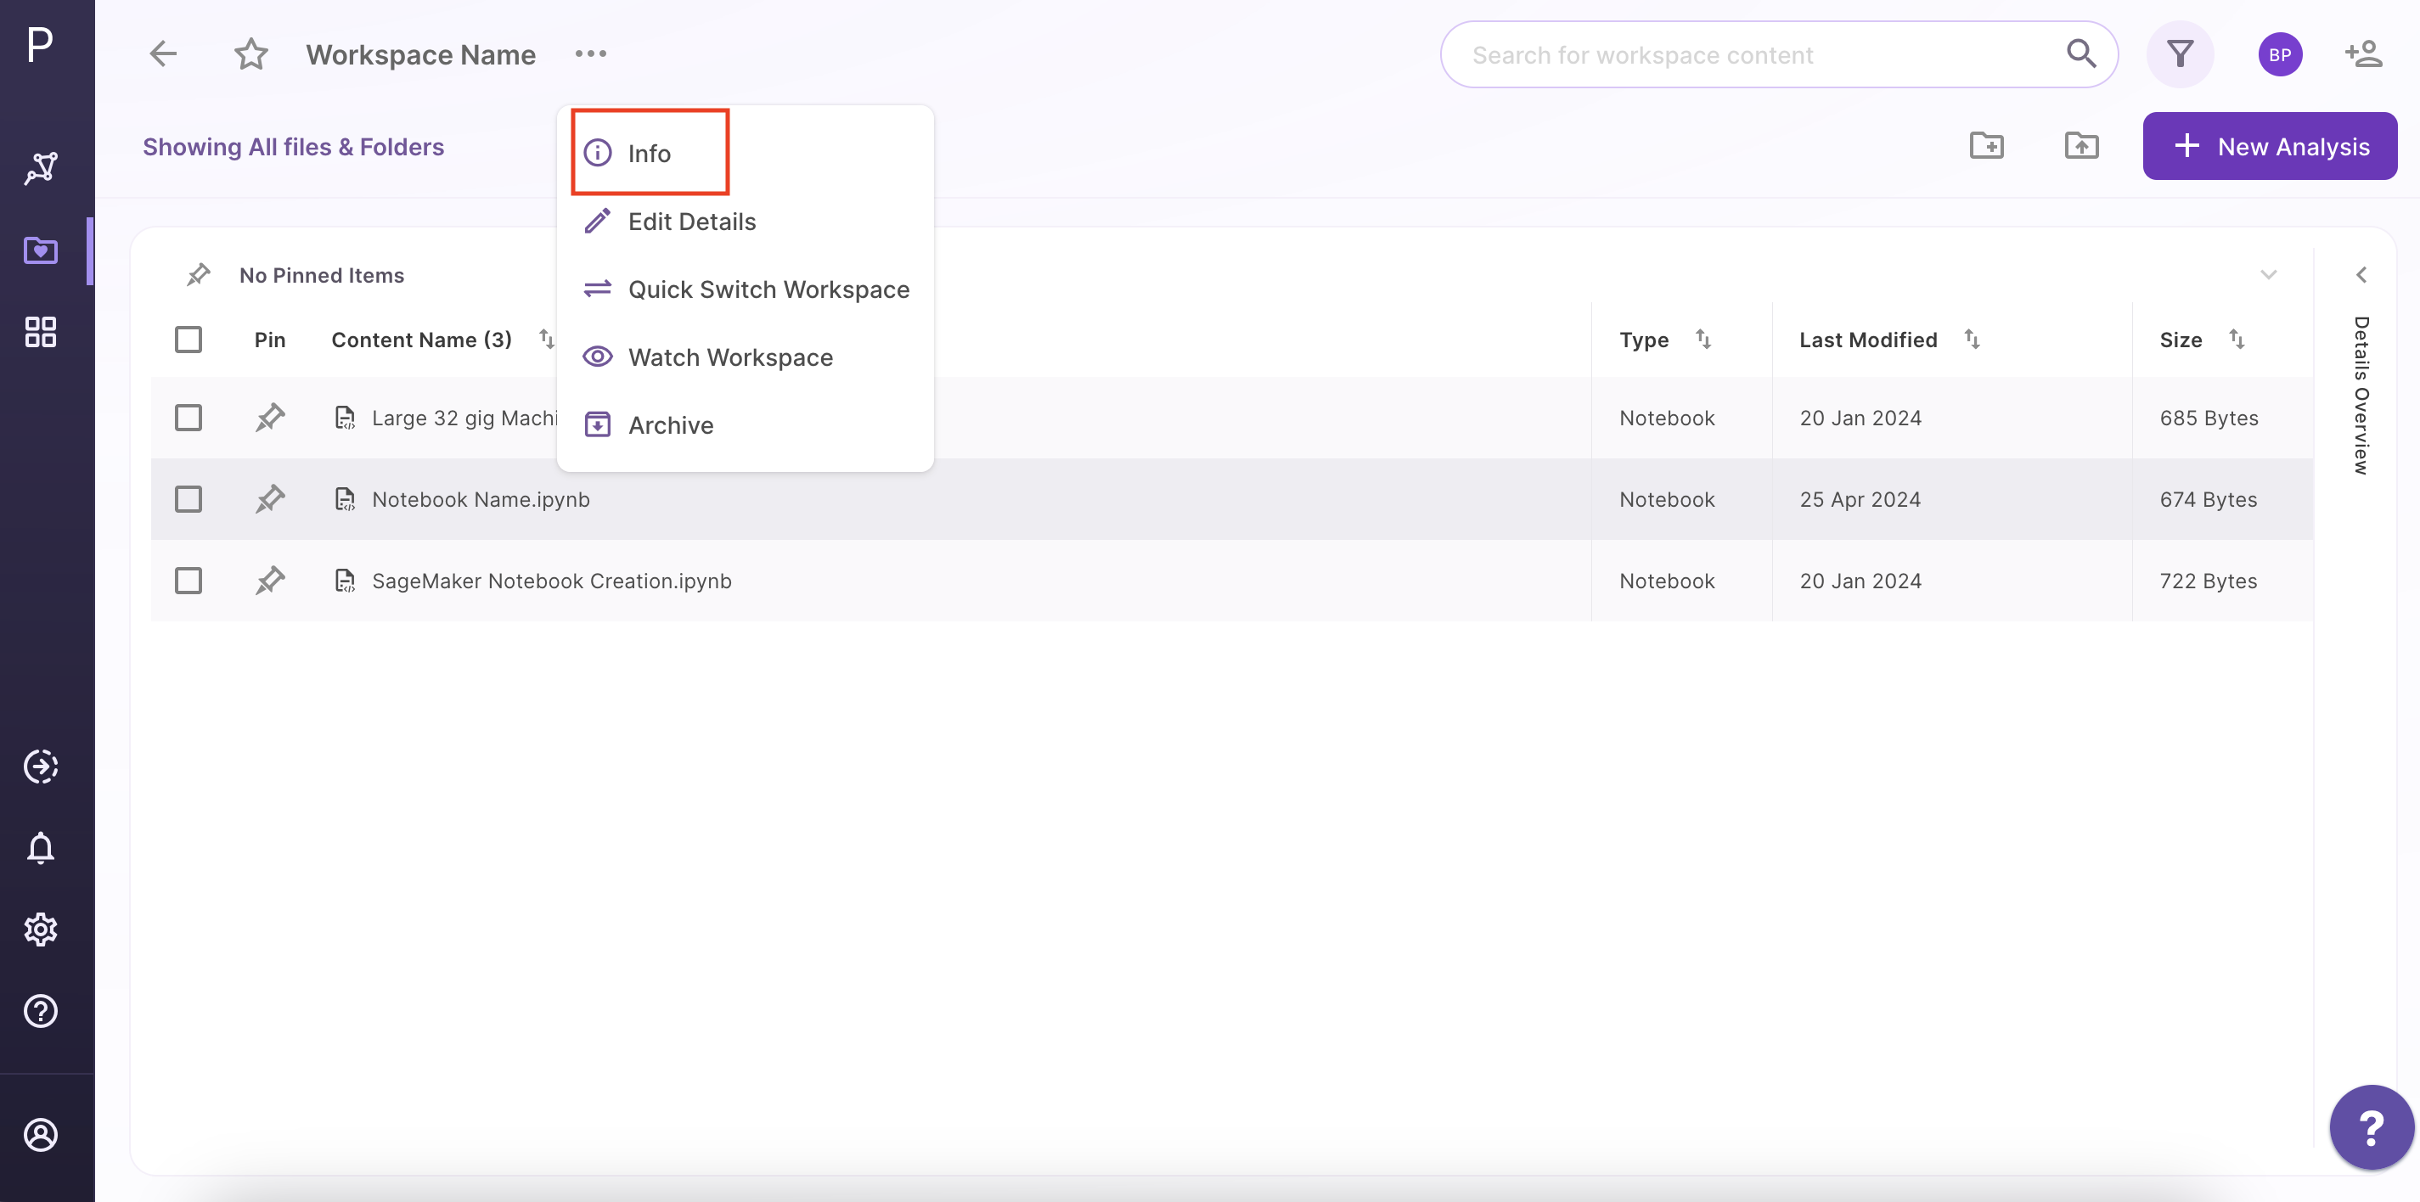Open notifications bell icon

tap(41, 848)
